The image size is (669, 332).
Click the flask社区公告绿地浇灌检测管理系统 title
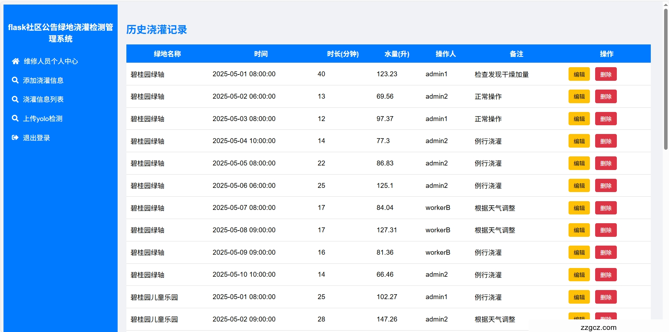tap(61, 33)
